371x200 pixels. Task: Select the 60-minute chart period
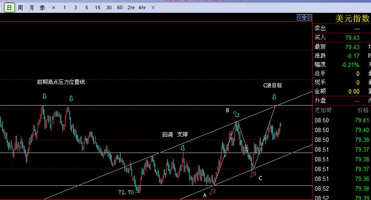coord(120,8)
